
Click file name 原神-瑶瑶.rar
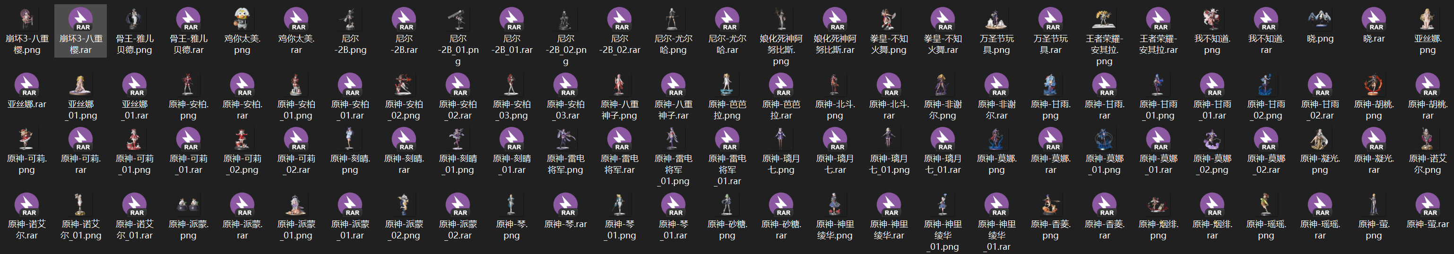(x=1320, y=230)
